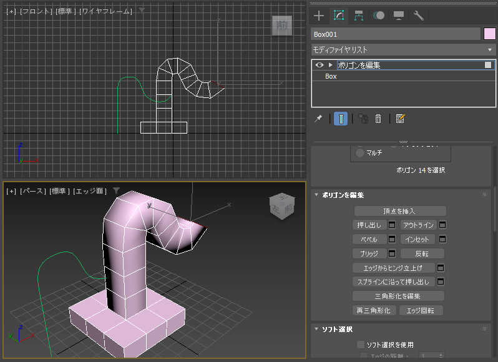Toggle eye visibility of ポリゴンを編集 modifier
498x362 pixels.
(x=320, y=65)
